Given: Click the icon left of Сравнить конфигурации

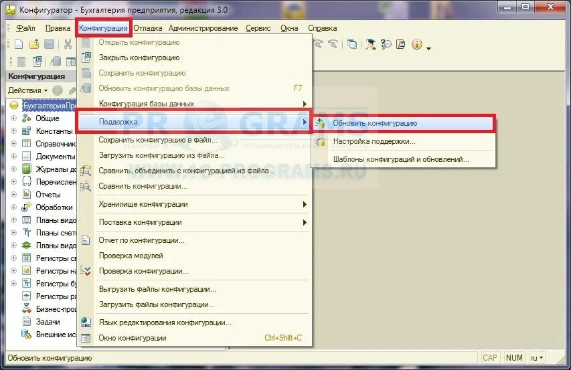Looking at the screenshot, I should (x=86, y=186).
